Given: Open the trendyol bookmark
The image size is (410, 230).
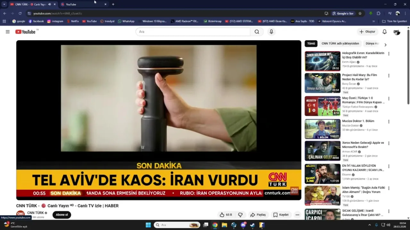Looking at the screenshot, I should pyautogui.click(x=107, y=21).
